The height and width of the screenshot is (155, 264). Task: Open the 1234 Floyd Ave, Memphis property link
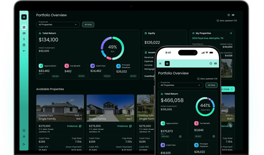pyautogui.click(x=207, y=38)
